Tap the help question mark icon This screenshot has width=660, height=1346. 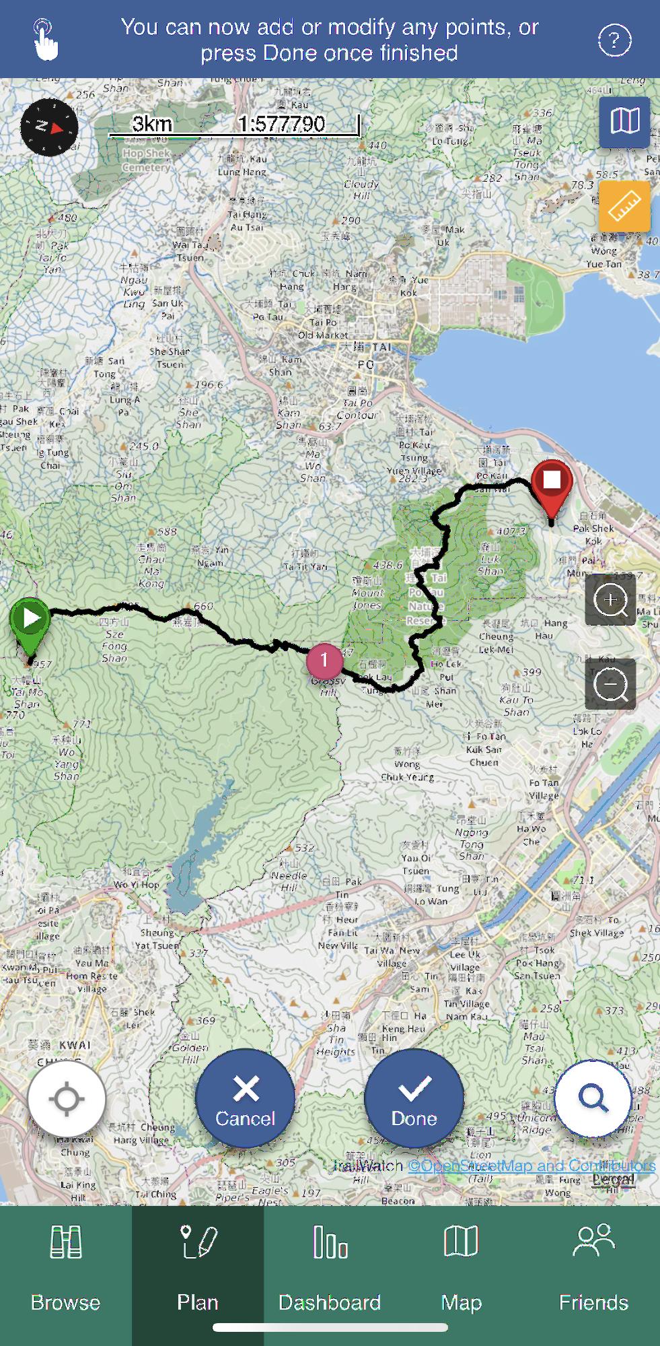coord(614,40)
